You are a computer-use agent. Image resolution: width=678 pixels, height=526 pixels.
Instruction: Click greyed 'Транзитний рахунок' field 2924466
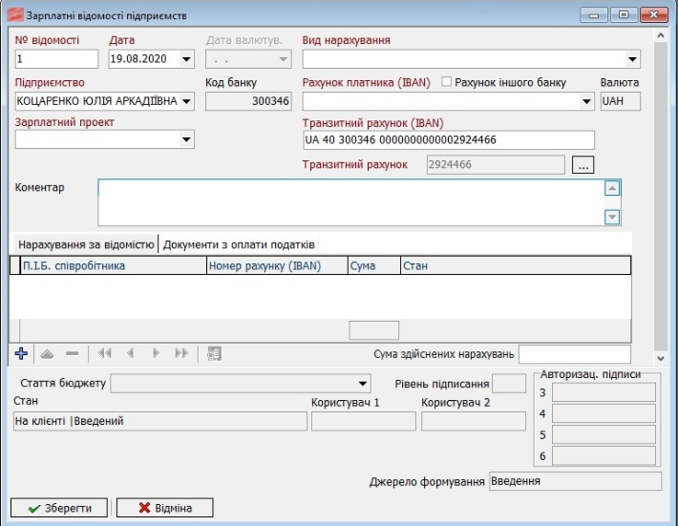click(x=496, y=164)
